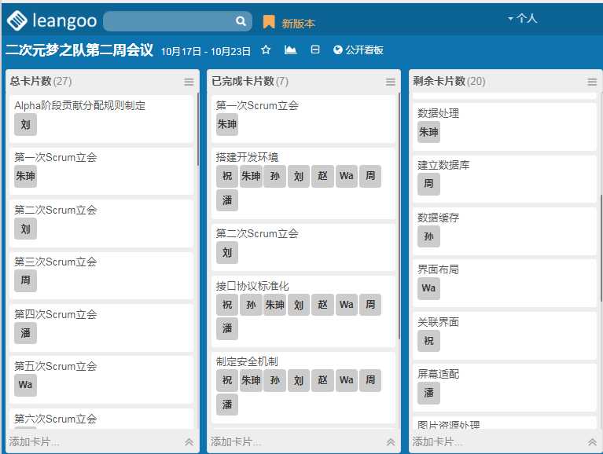The height and width of the screenshot is (454, 603).
Task: Open the 关联界面 card
Action: coord(505,335)
